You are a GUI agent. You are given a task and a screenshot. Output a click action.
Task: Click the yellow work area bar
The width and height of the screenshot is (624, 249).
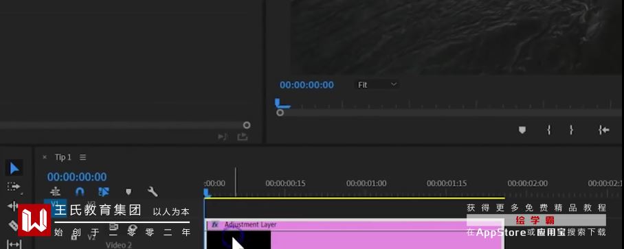tap(355, 198)
